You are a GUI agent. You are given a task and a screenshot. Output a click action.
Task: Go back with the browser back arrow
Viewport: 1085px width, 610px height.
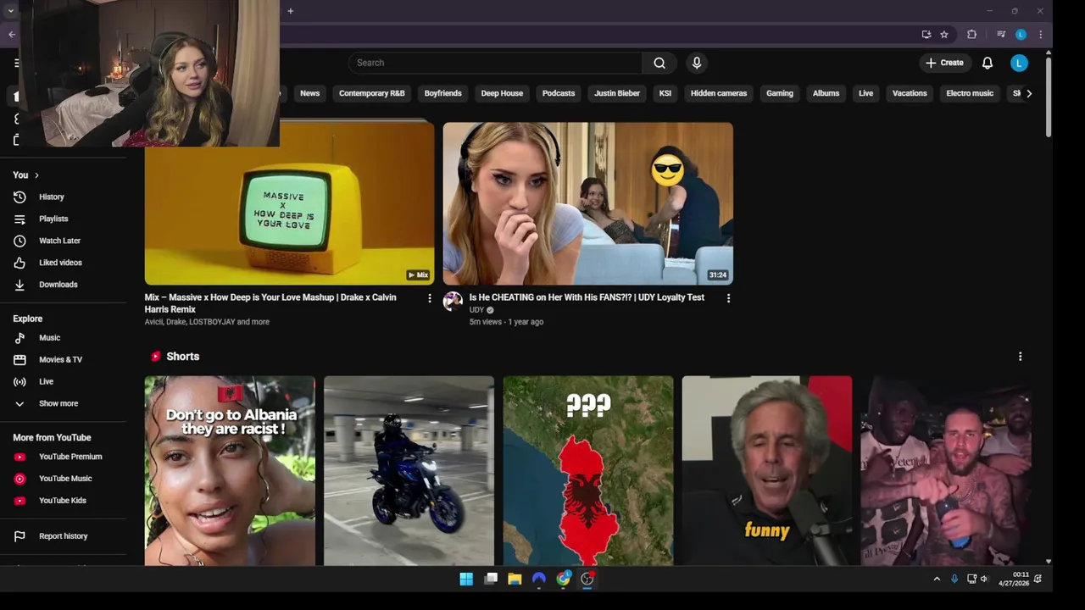coord(11,35)
